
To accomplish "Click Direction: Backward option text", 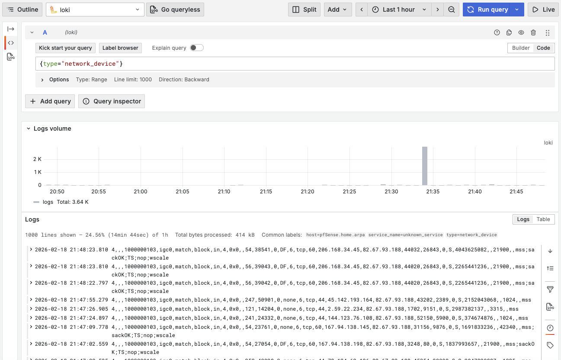I will coord(184,80).
